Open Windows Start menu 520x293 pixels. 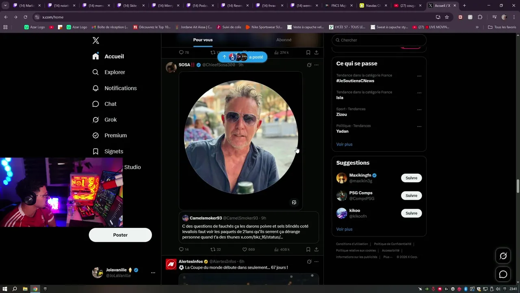[4, 289]
